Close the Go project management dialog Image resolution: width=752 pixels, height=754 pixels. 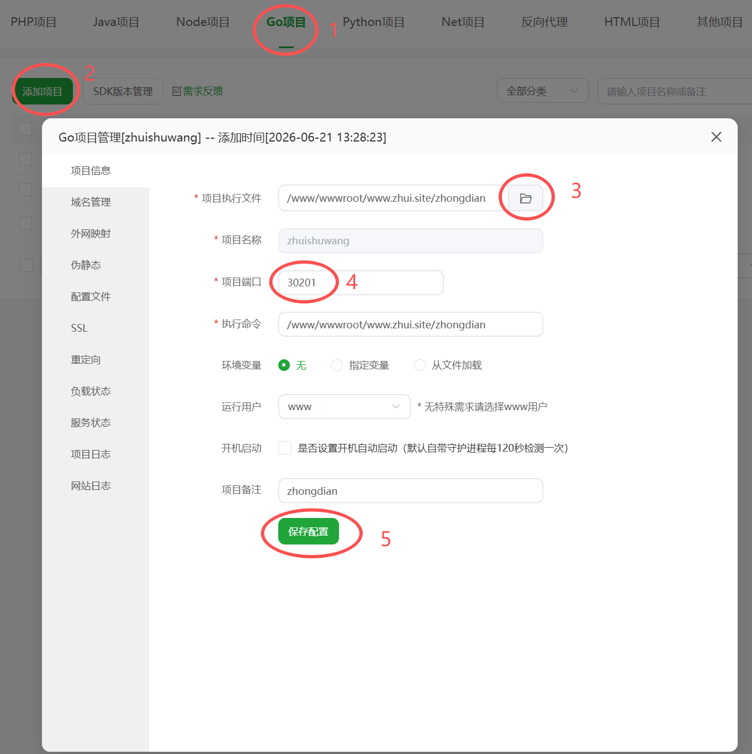click(x=716, y=137)
